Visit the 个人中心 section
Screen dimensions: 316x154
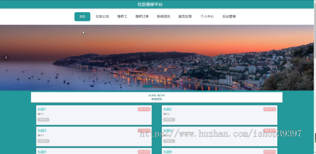[x=207, y=17]
